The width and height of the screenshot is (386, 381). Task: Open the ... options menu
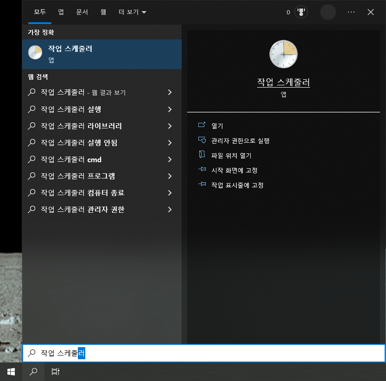point(351,12)
